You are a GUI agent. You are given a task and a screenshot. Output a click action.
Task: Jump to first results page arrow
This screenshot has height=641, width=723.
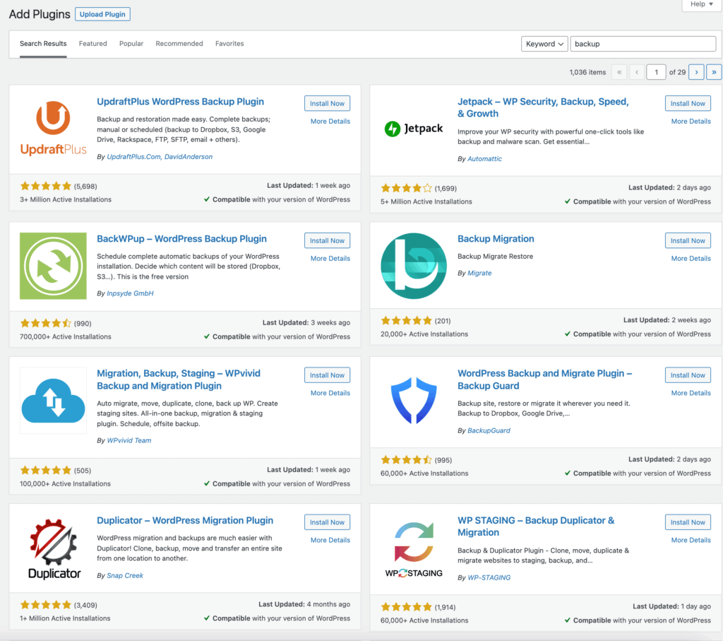619,72
